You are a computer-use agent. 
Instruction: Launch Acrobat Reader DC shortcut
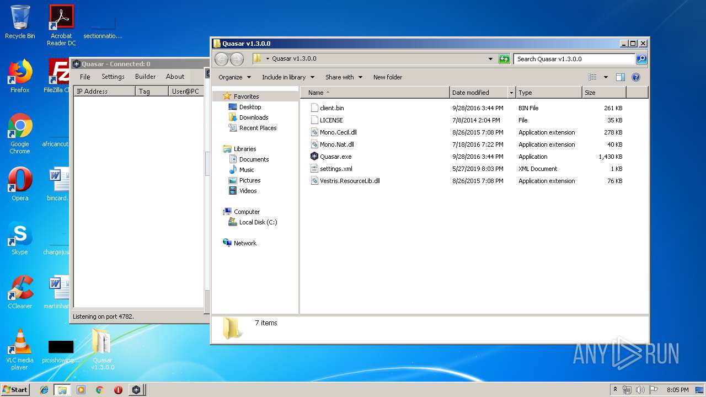tap(61, 25)
